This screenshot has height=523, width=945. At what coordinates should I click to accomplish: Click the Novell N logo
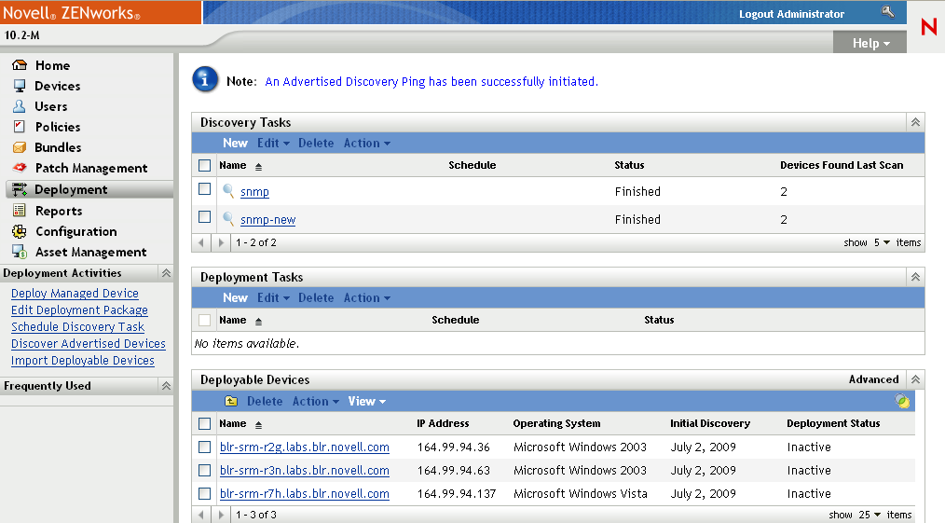pyautogui.click(x=928, y=27)
